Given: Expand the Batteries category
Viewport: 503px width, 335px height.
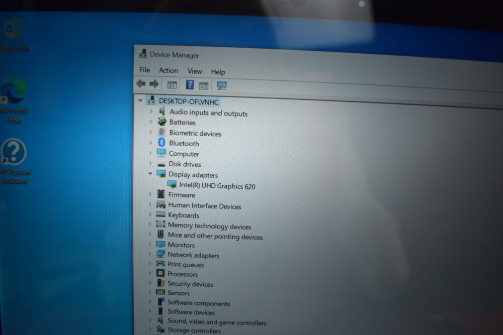Looking at the screenshot, I should (x=150, y=122).
